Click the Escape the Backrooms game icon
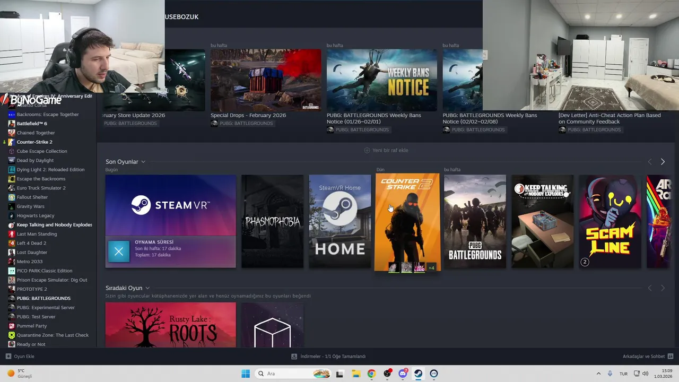This screenshot has height=382, width=679. click(x=12, y=179)
